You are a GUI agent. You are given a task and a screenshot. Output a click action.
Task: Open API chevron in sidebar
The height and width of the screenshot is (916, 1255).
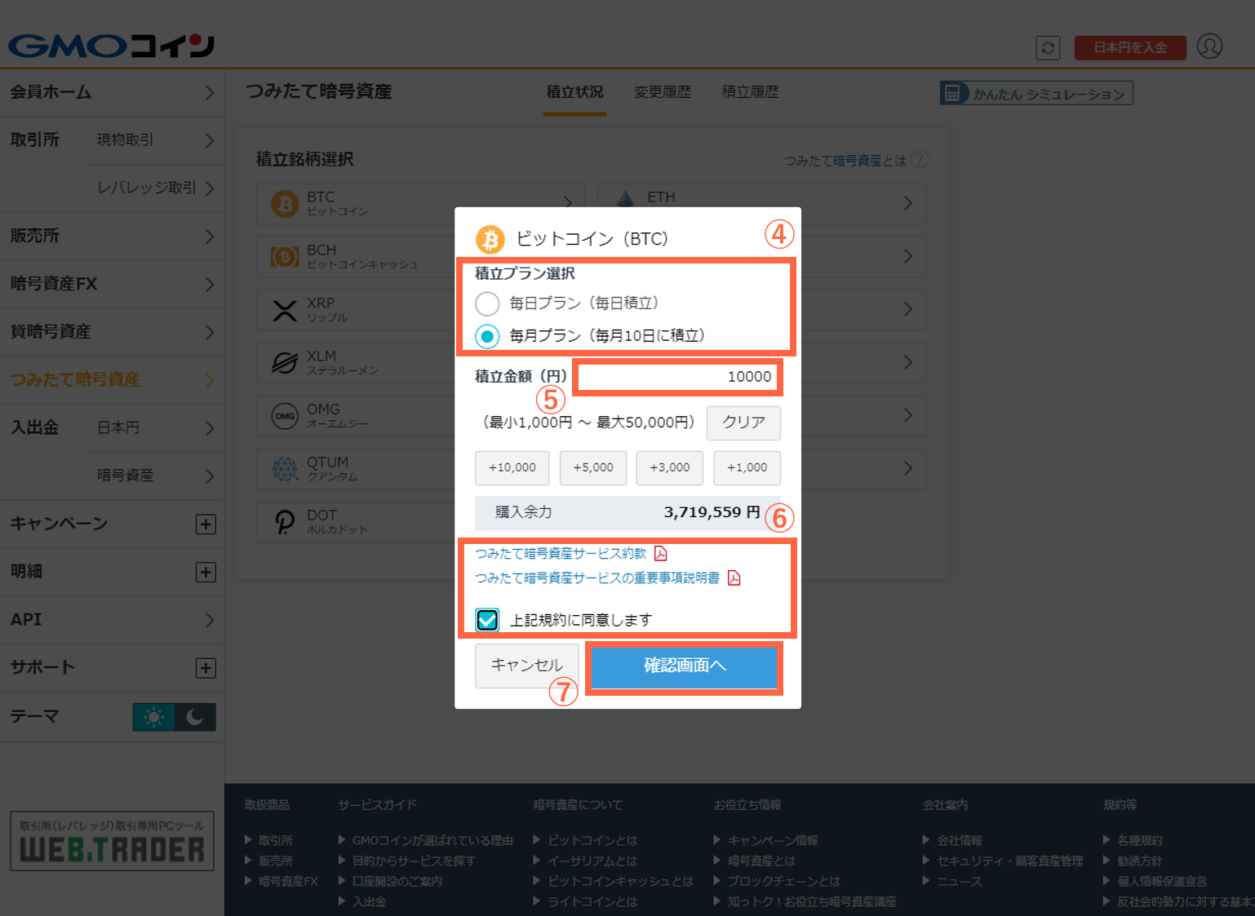click(210, 620)
